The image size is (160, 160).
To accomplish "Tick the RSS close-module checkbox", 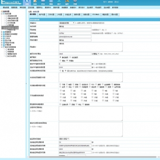I will 90,84.
